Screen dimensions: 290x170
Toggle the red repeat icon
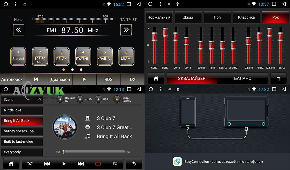click(x=98, y=164)
